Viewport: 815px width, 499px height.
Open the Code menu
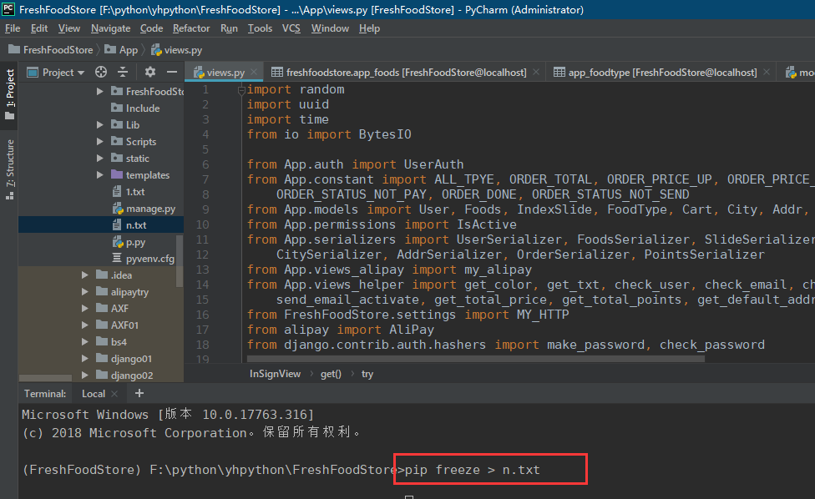[x=151, y=28]
